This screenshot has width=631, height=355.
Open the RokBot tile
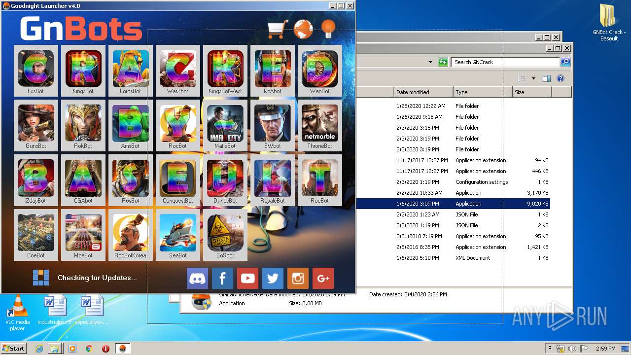[83, 125]
